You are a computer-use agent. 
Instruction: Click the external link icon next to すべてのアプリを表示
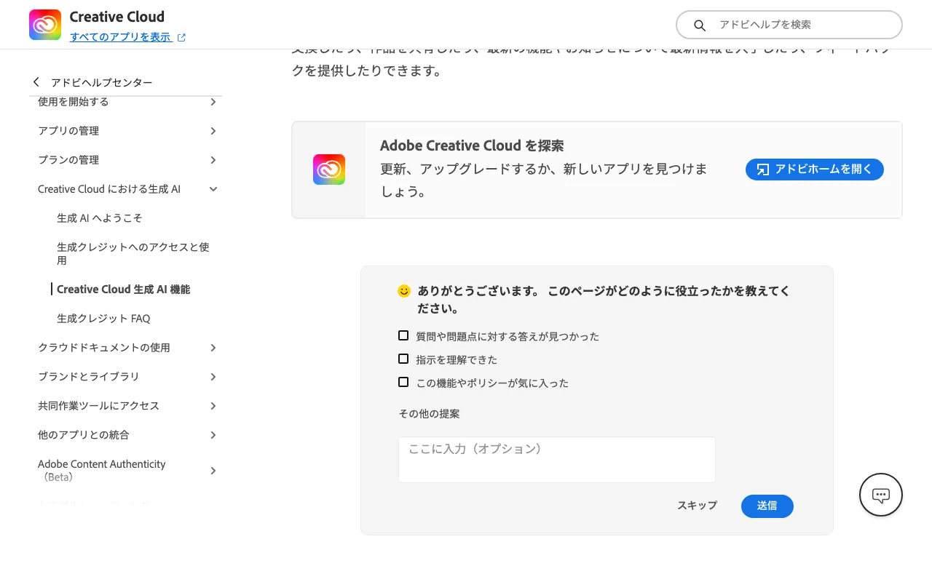[x=181, y=37]
